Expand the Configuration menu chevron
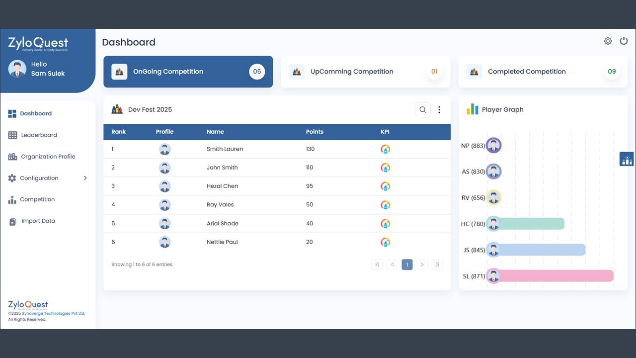The image size is (636, 358). click(85, 178)
